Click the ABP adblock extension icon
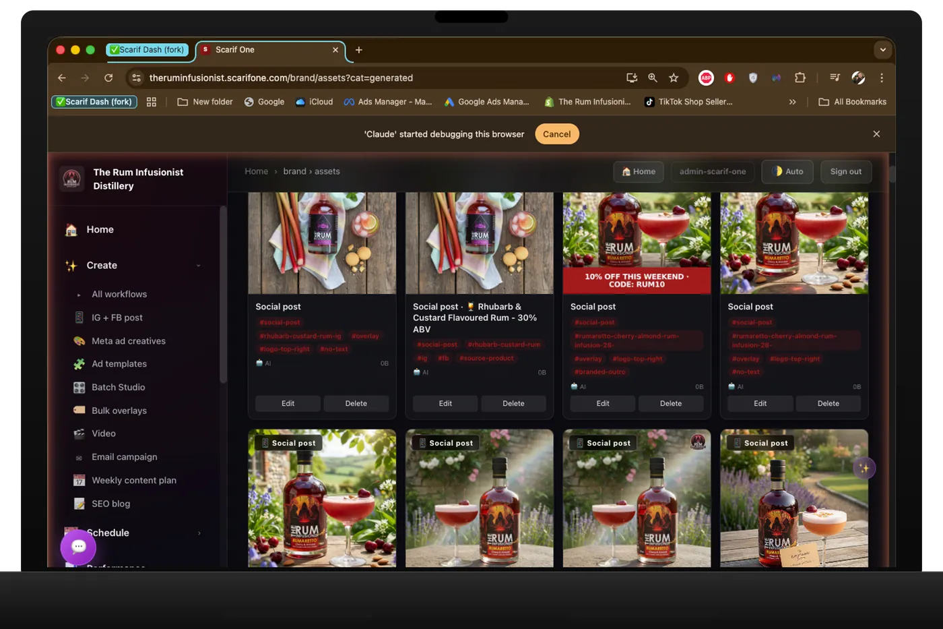 pyautogui.click(x=706, y=78)
